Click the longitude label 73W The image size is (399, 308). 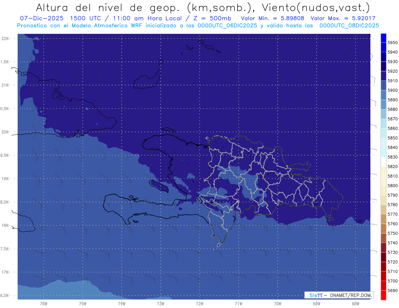point(161,303)
